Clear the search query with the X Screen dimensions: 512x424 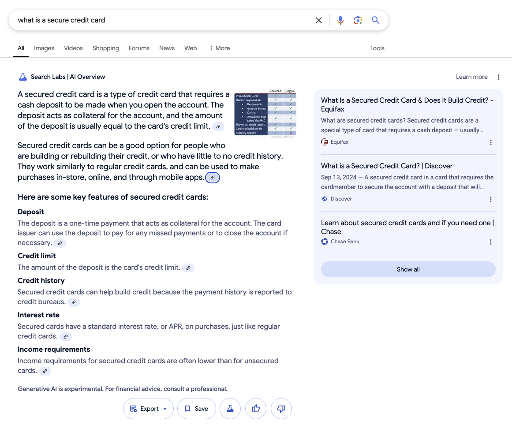319,20
